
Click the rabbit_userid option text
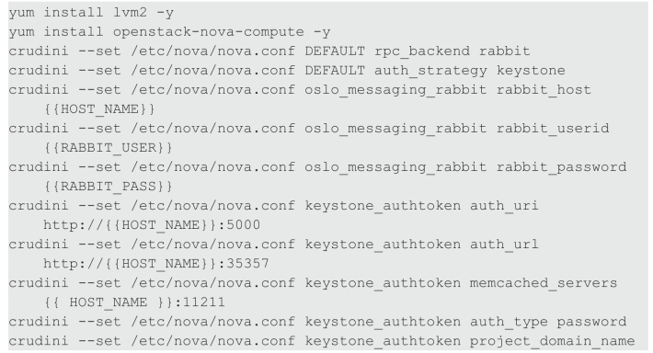(553, 128)
